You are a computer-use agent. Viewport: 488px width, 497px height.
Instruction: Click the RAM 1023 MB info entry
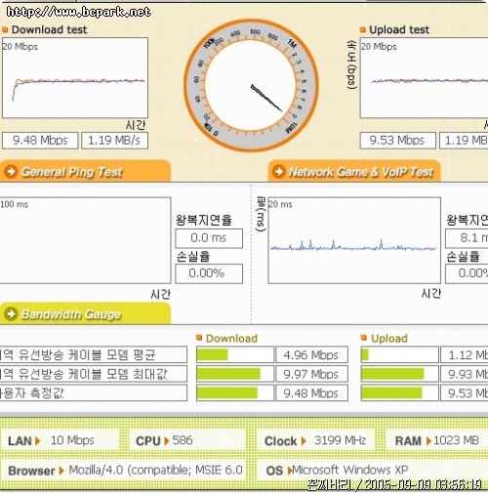437,440
